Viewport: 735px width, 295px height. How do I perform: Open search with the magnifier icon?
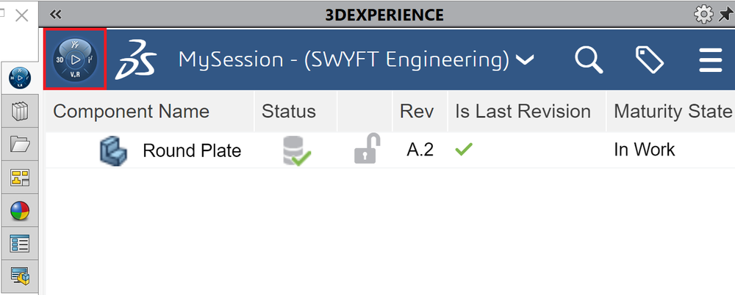tap(589, 60)
